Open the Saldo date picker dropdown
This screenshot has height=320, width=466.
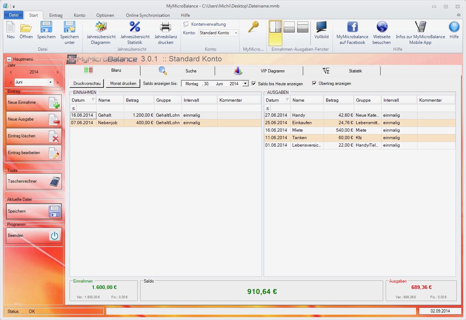[245, 83]
